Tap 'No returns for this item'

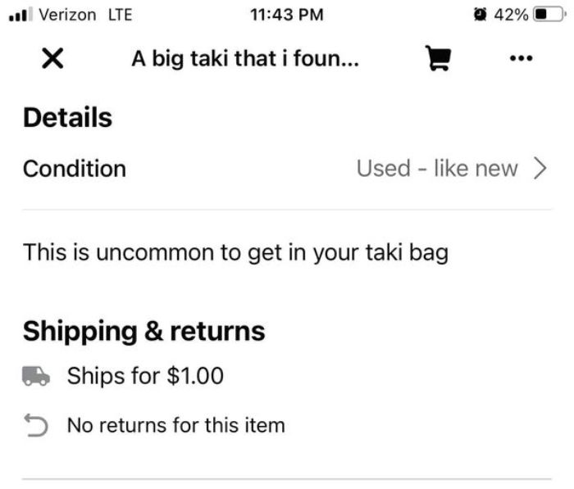[x=175, y=426]
